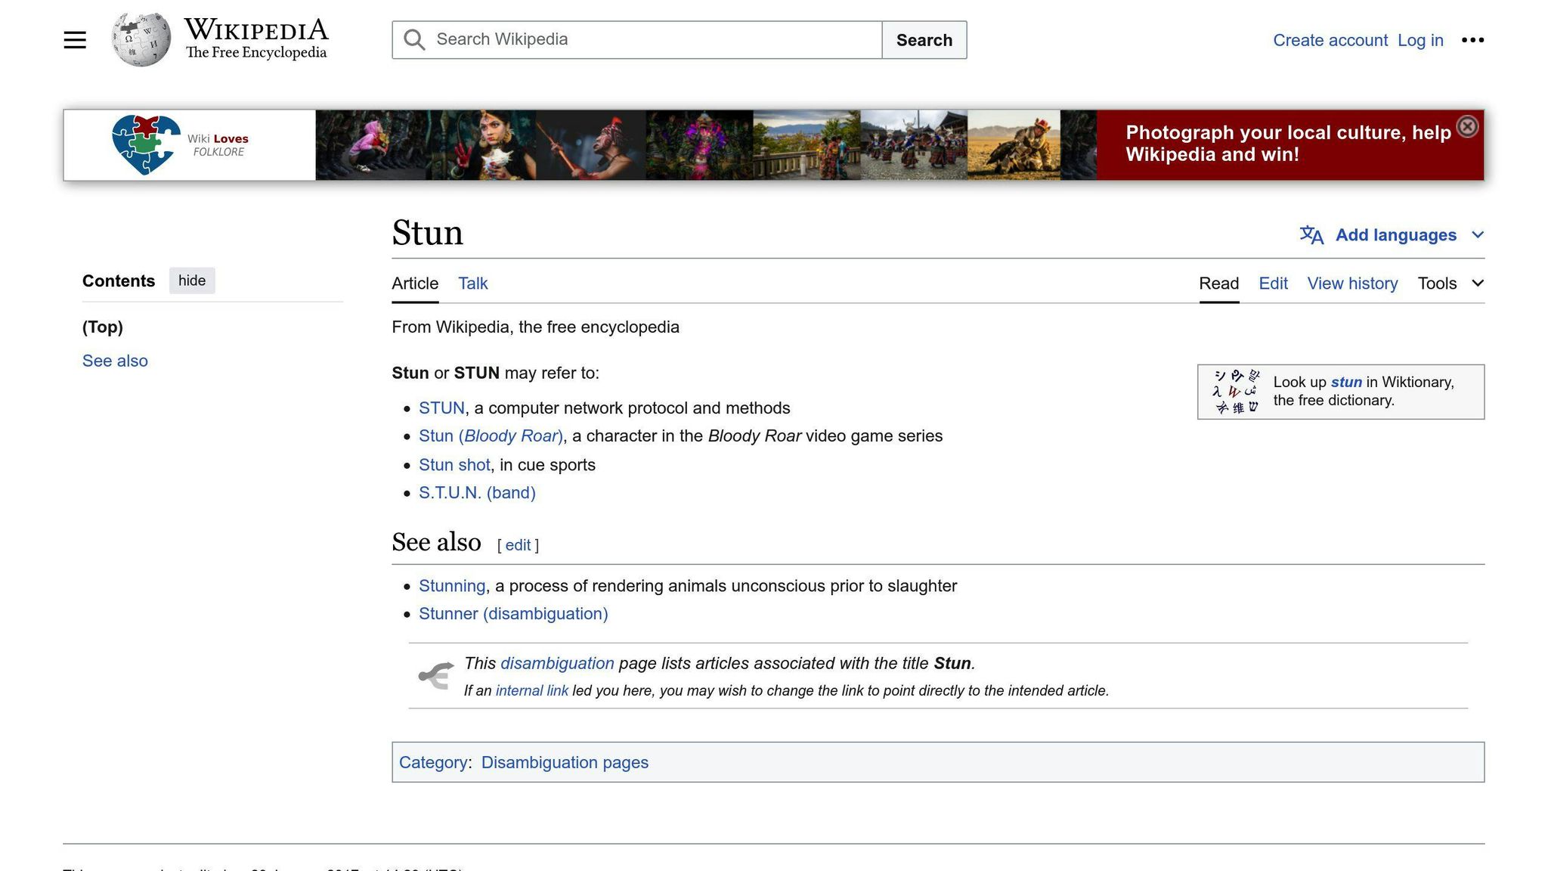Screen dimensions: 1548x871
Task: Click the disambiguation fork arrow icon
Action: [x=436, y=675]
